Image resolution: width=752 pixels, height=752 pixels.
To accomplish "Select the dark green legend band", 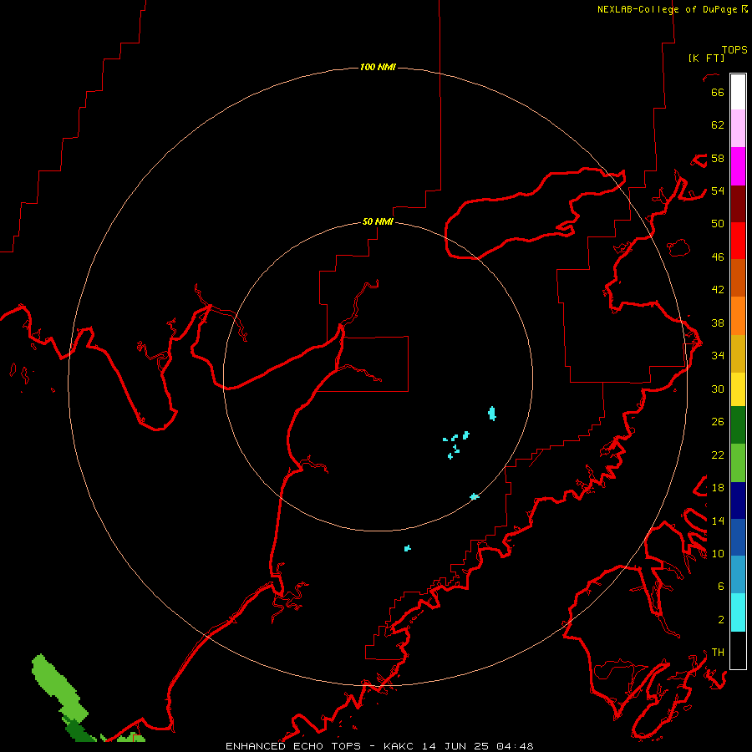I will click(738, 425).
